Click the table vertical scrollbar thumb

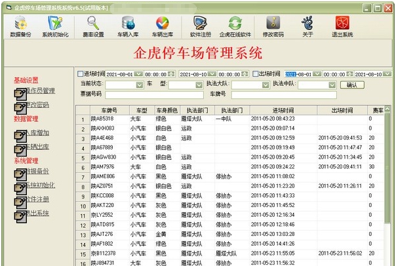tap(387, 168)
